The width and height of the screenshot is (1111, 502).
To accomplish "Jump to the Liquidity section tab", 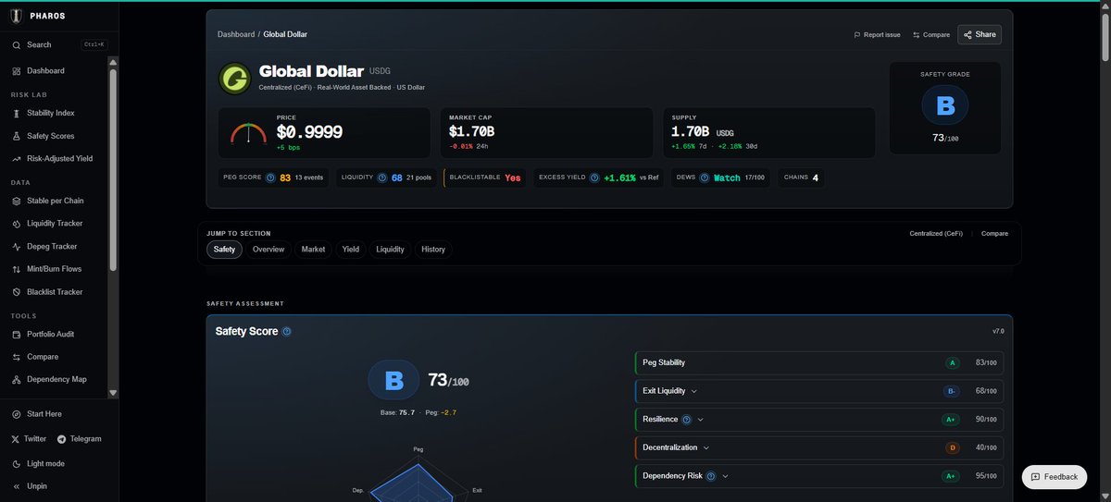I will pyautogui.click(x=390, y=250).
